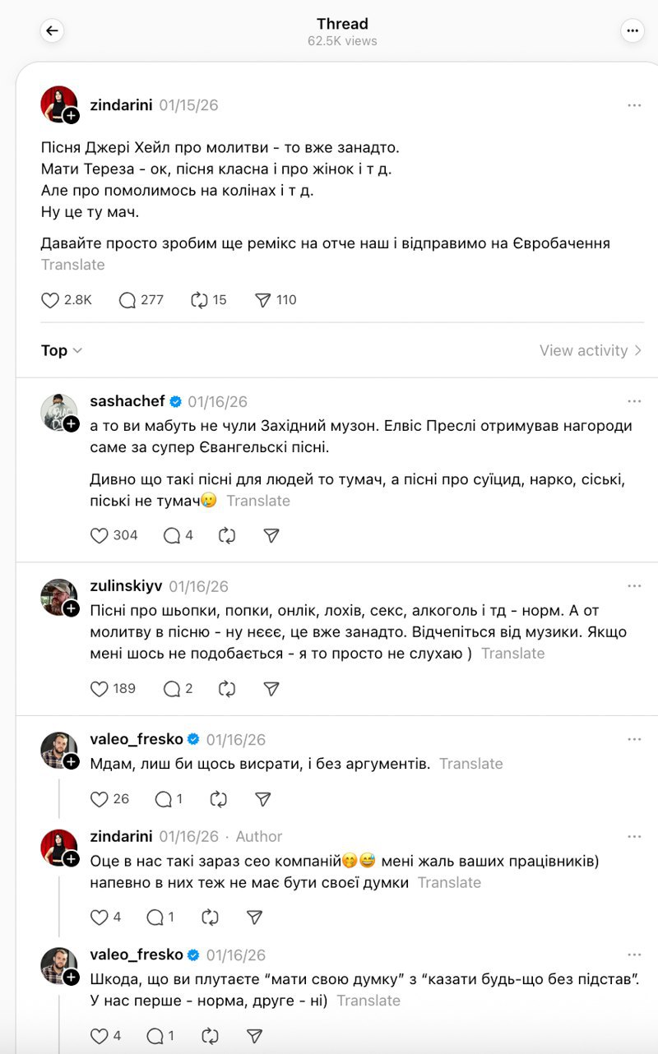Open valeo_fresko's profile via username
Viewport: 658px width, 1054px height.
pyautogui.click(x=136, y=739)
